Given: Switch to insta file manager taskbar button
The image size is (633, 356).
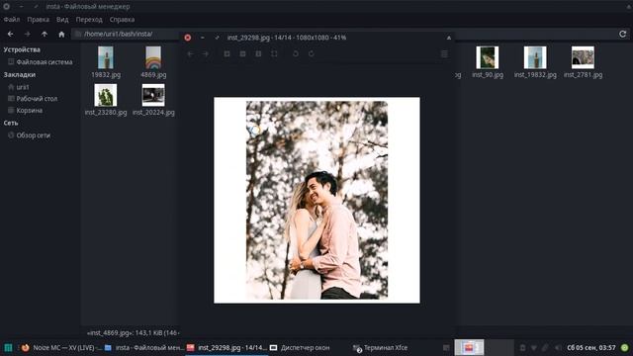Looking at the screenshot, I should (143, 347).
